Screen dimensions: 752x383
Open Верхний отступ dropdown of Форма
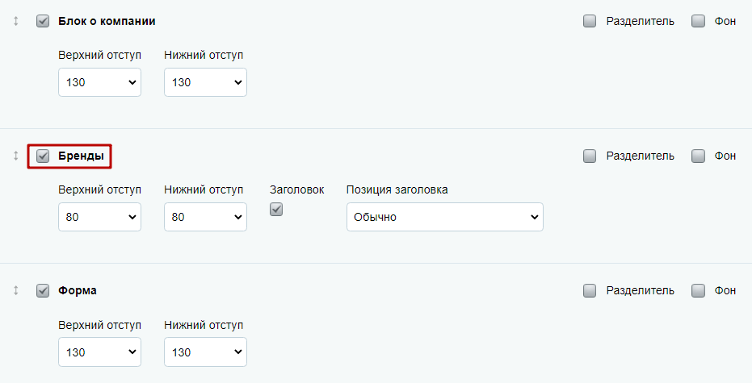[100, 352]
